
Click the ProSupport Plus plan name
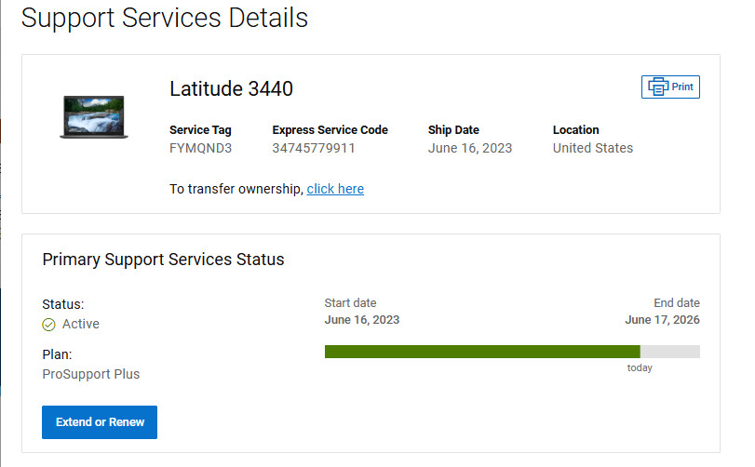(91, 374)
